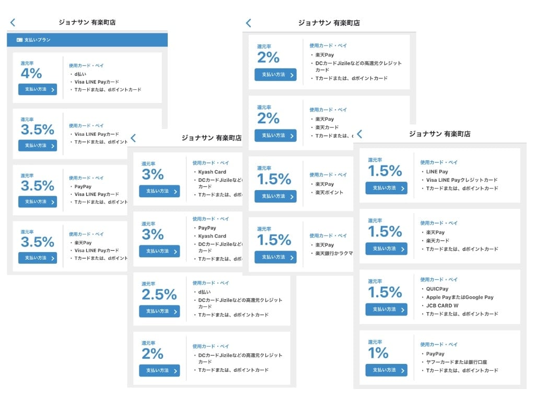Open 支払い方法 for the 1% PayPay plan
Screen dimensions: 535x401
pos(386,370)
